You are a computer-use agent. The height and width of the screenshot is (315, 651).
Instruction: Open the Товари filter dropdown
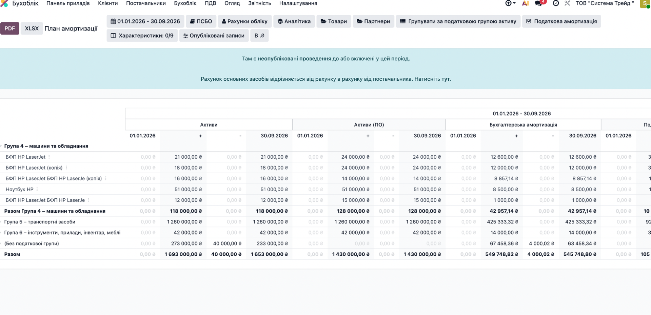pyautogui.click(x=334, y=21)
